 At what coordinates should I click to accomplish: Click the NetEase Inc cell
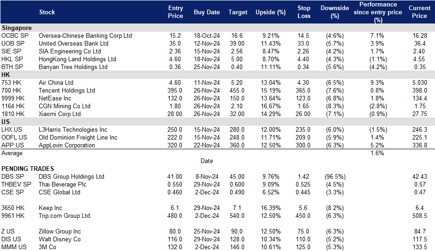55,99
